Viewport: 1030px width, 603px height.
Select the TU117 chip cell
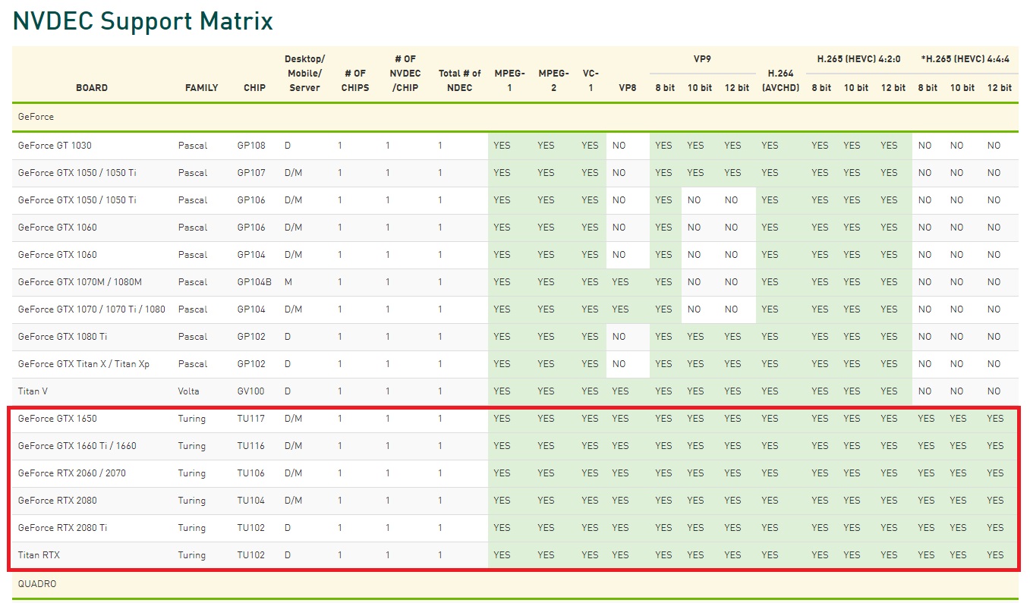coord(250,419)
